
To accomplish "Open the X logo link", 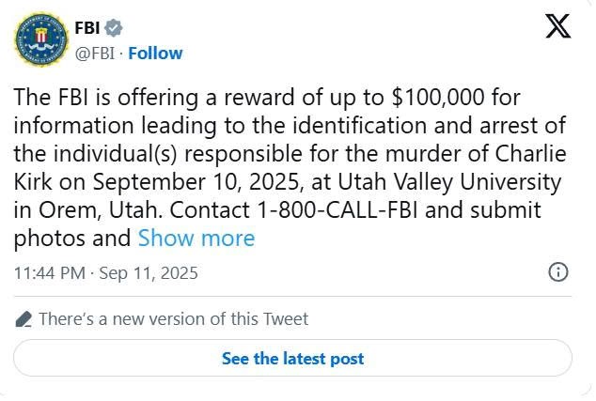I will (558, 27).
